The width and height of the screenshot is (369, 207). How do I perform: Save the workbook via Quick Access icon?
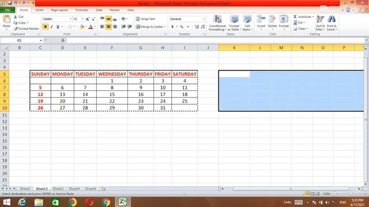pos(10,3)
